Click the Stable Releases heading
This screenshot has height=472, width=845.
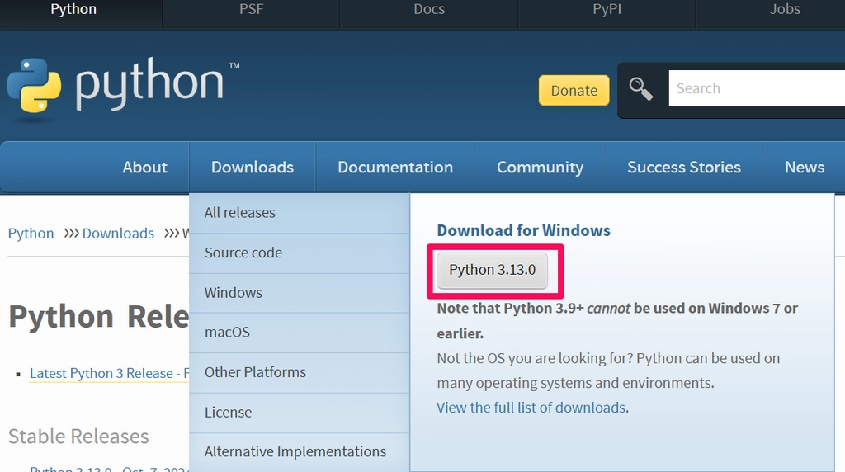coord(78,437)
